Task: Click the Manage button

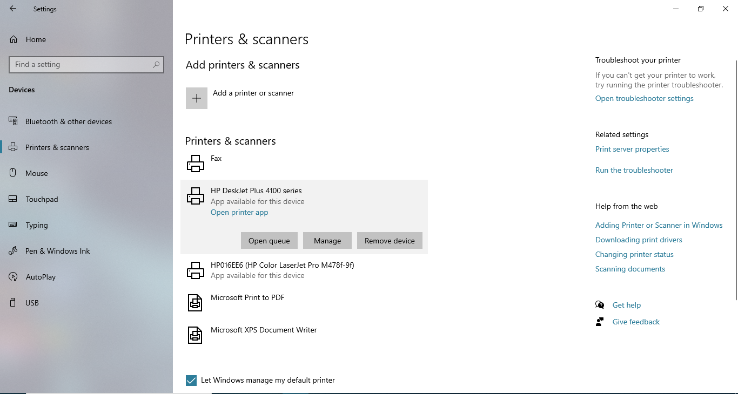Action: coord(327,241)
